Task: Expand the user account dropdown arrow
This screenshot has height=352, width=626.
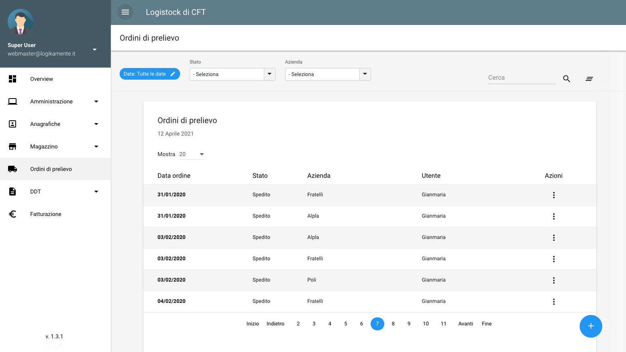Action: pyautogui.click(x=95, y=49)
